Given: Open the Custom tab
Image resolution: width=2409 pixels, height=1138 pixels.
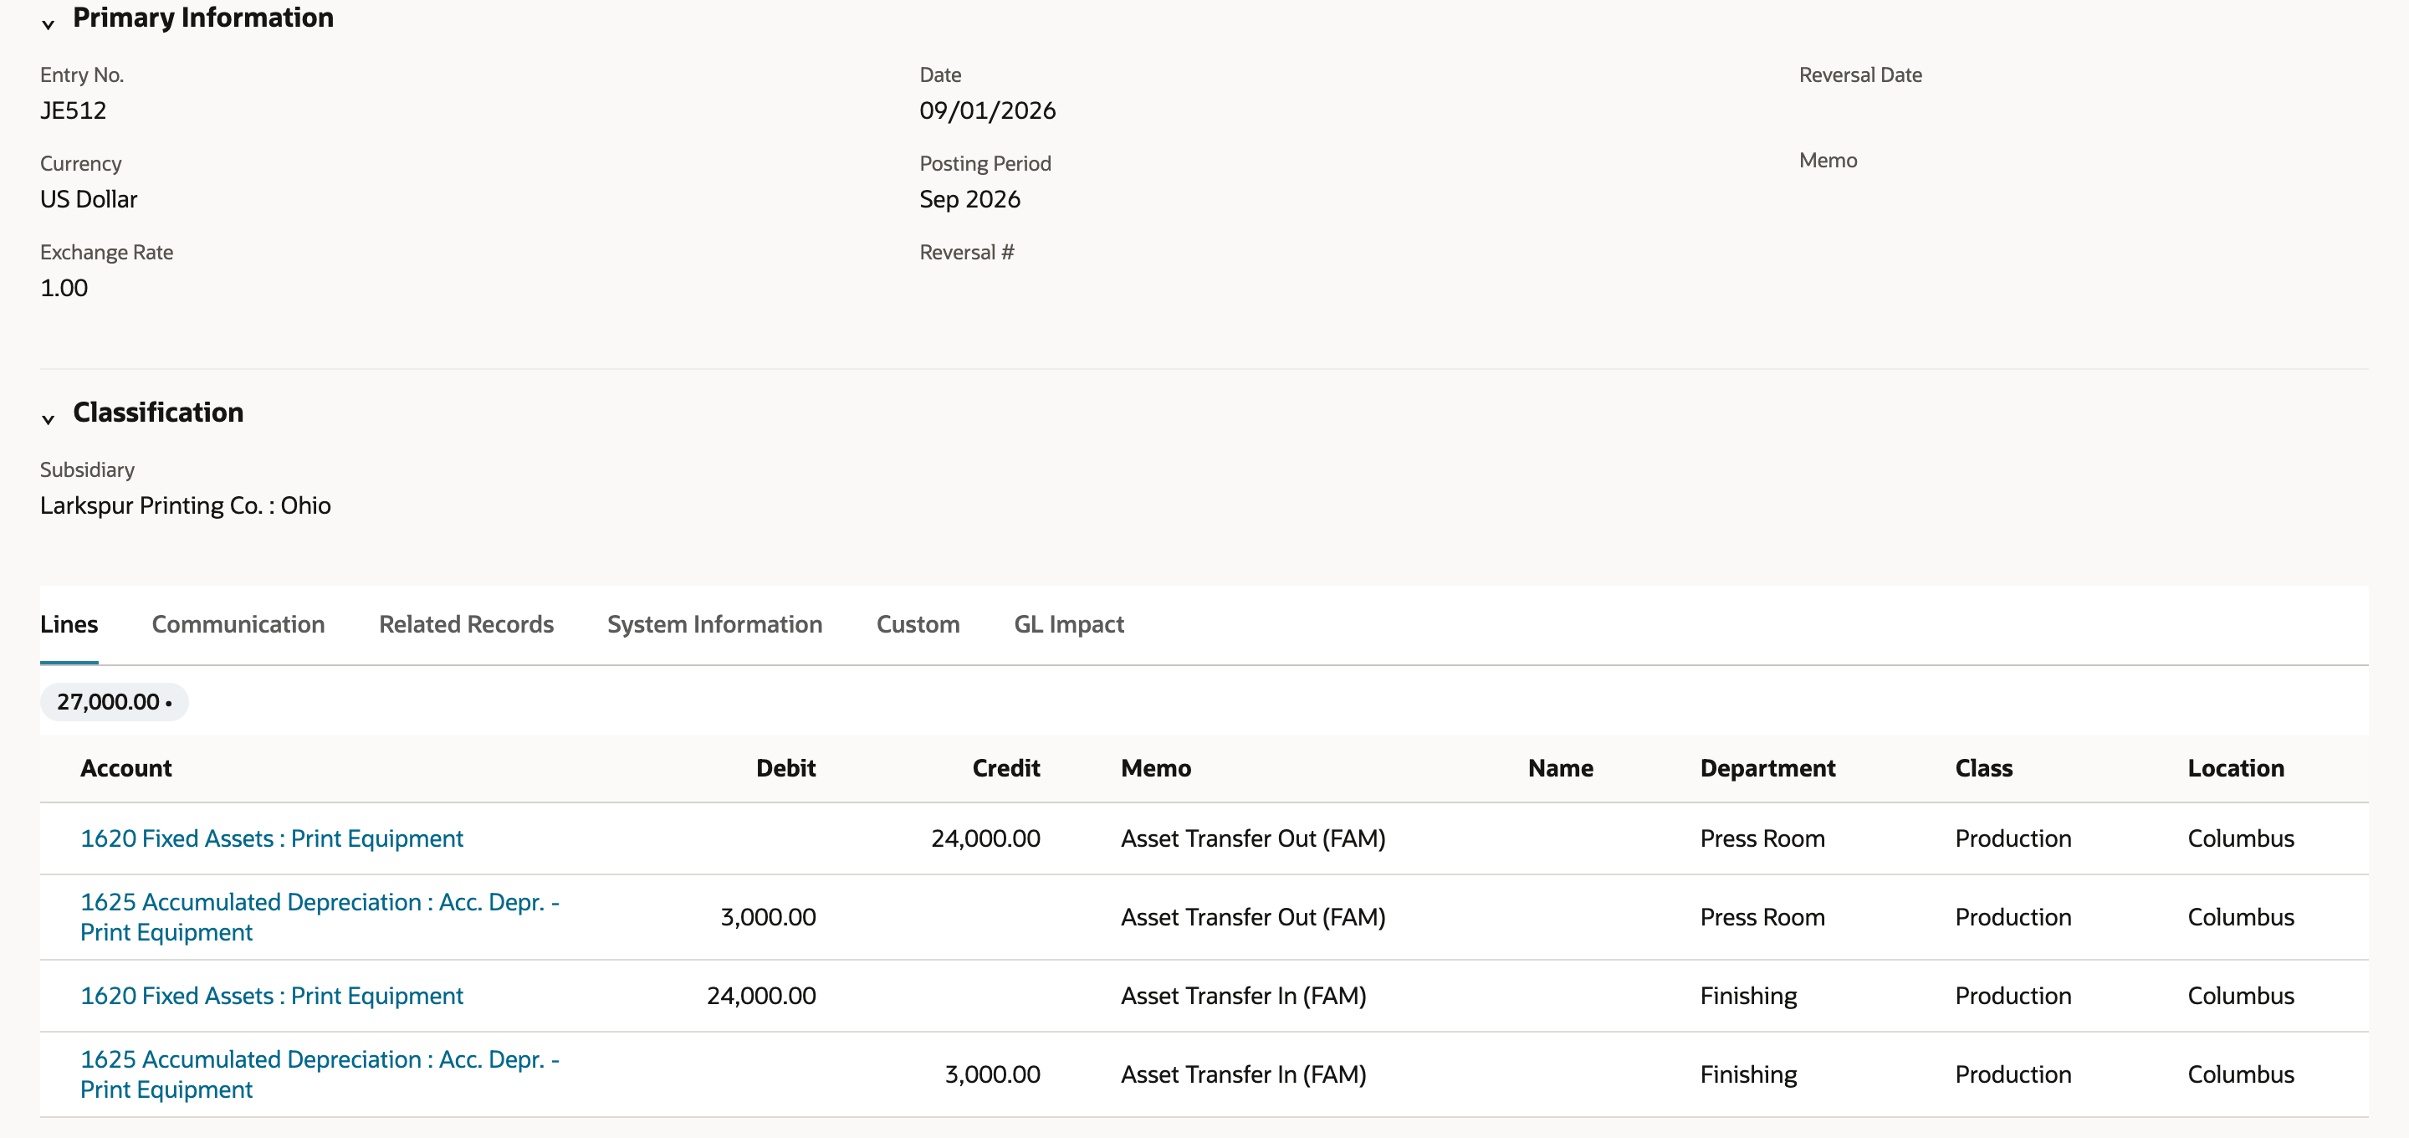Looking at the screenshot, I should tap(918, 624).
